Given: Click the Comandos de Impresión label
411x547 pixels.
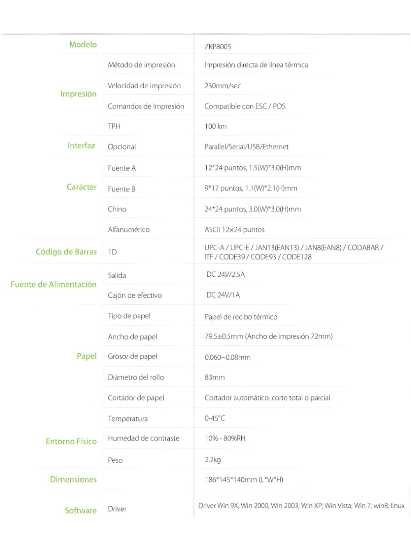Looking at the screenshot, I should (x=145, y=106).
